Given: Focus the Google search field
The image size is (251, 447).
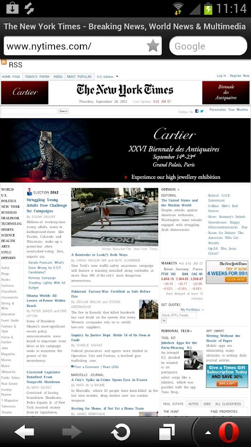Looking at the screenshot, I should 208,46.
